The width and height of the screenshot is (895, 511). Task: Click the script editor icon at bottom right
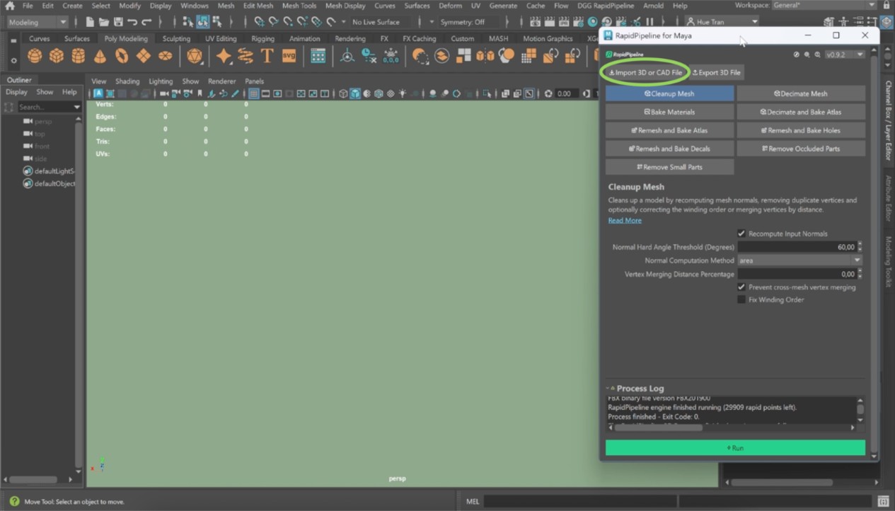(x=882, y=501)
